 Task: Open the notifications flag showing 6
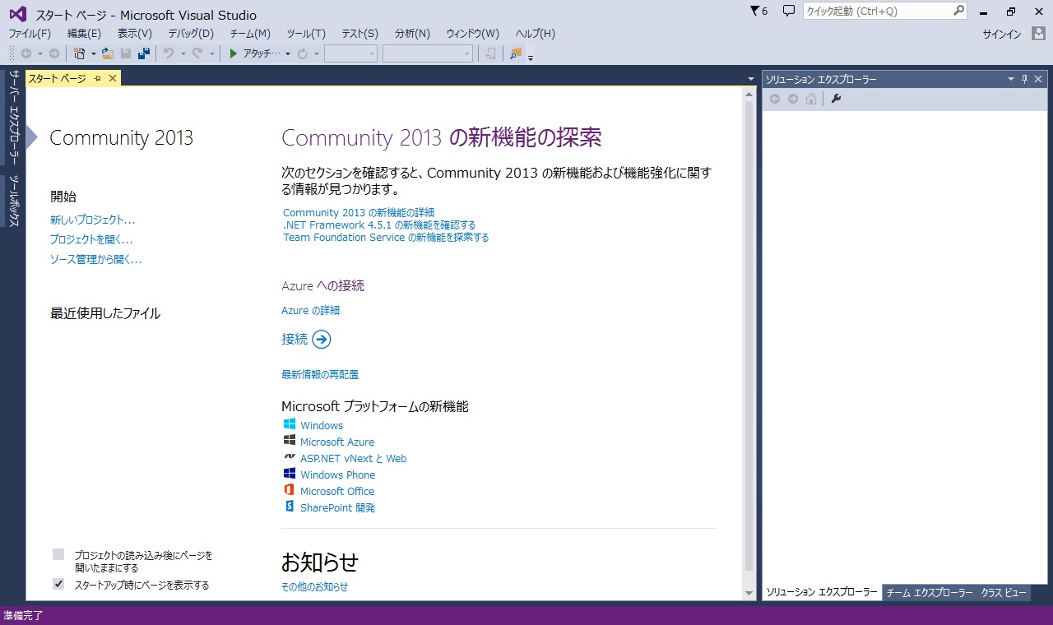[758, 11]
